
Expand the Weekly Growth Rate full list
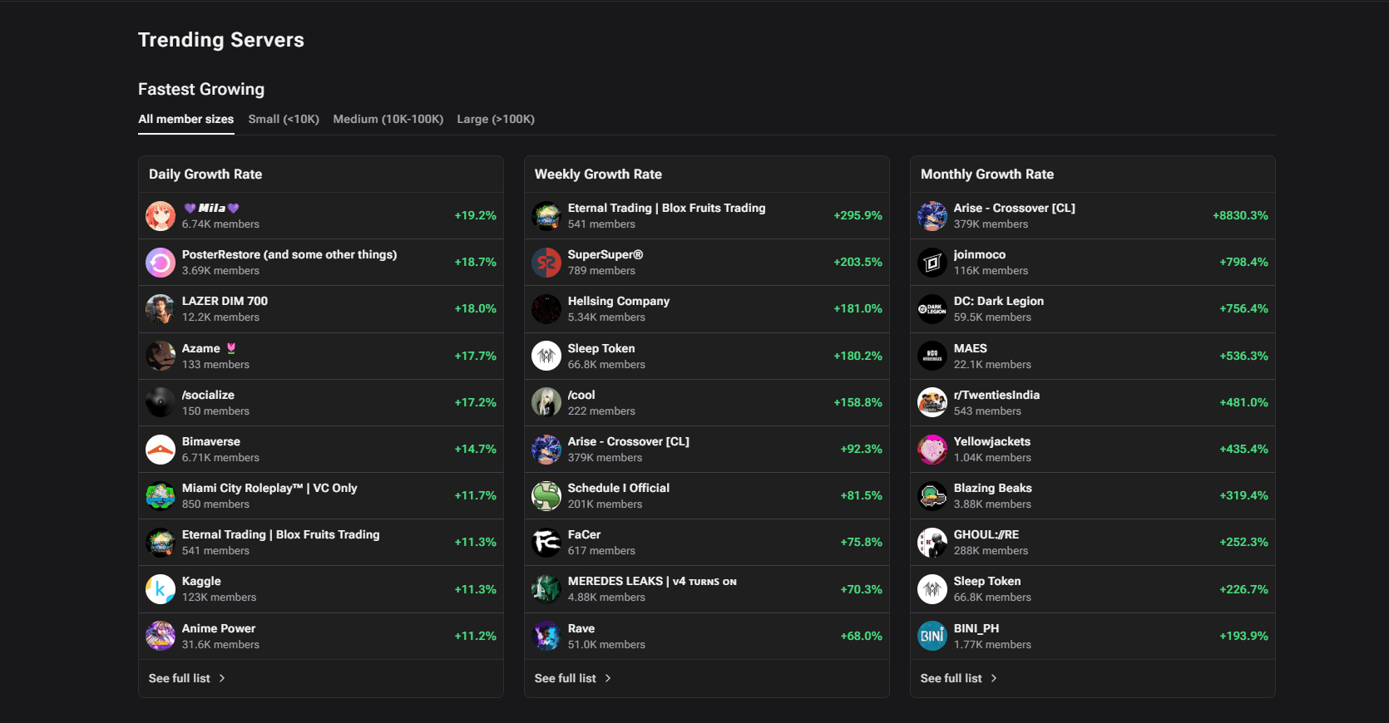tap(572, 678)
